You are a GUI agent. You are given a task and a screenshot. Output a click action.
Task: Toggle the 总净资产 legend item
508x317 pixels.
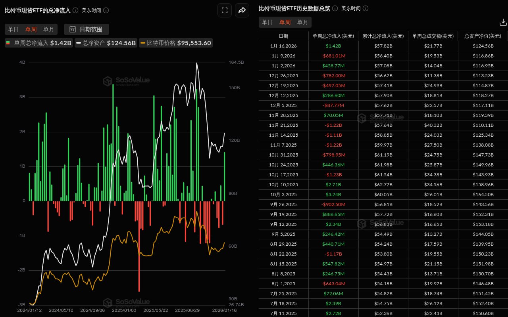pyautogui.click(x=106, y=43)
